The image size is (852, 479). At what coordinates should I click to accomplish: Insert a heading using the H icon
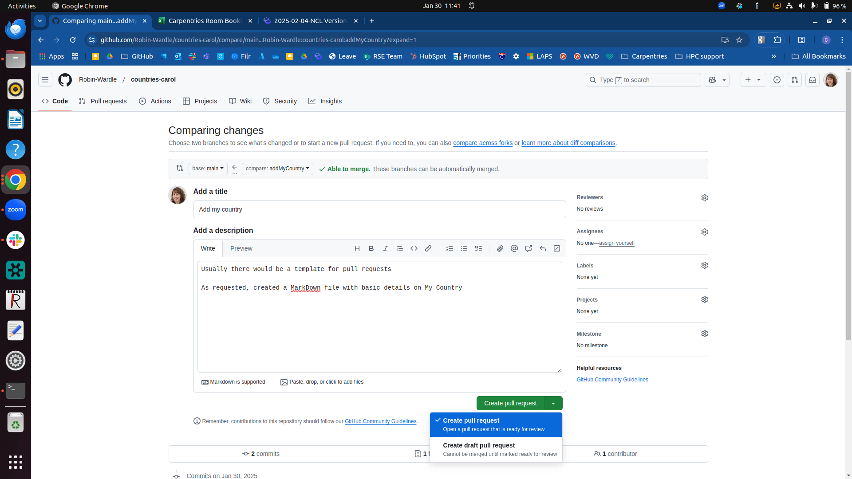tap(357, 248)
